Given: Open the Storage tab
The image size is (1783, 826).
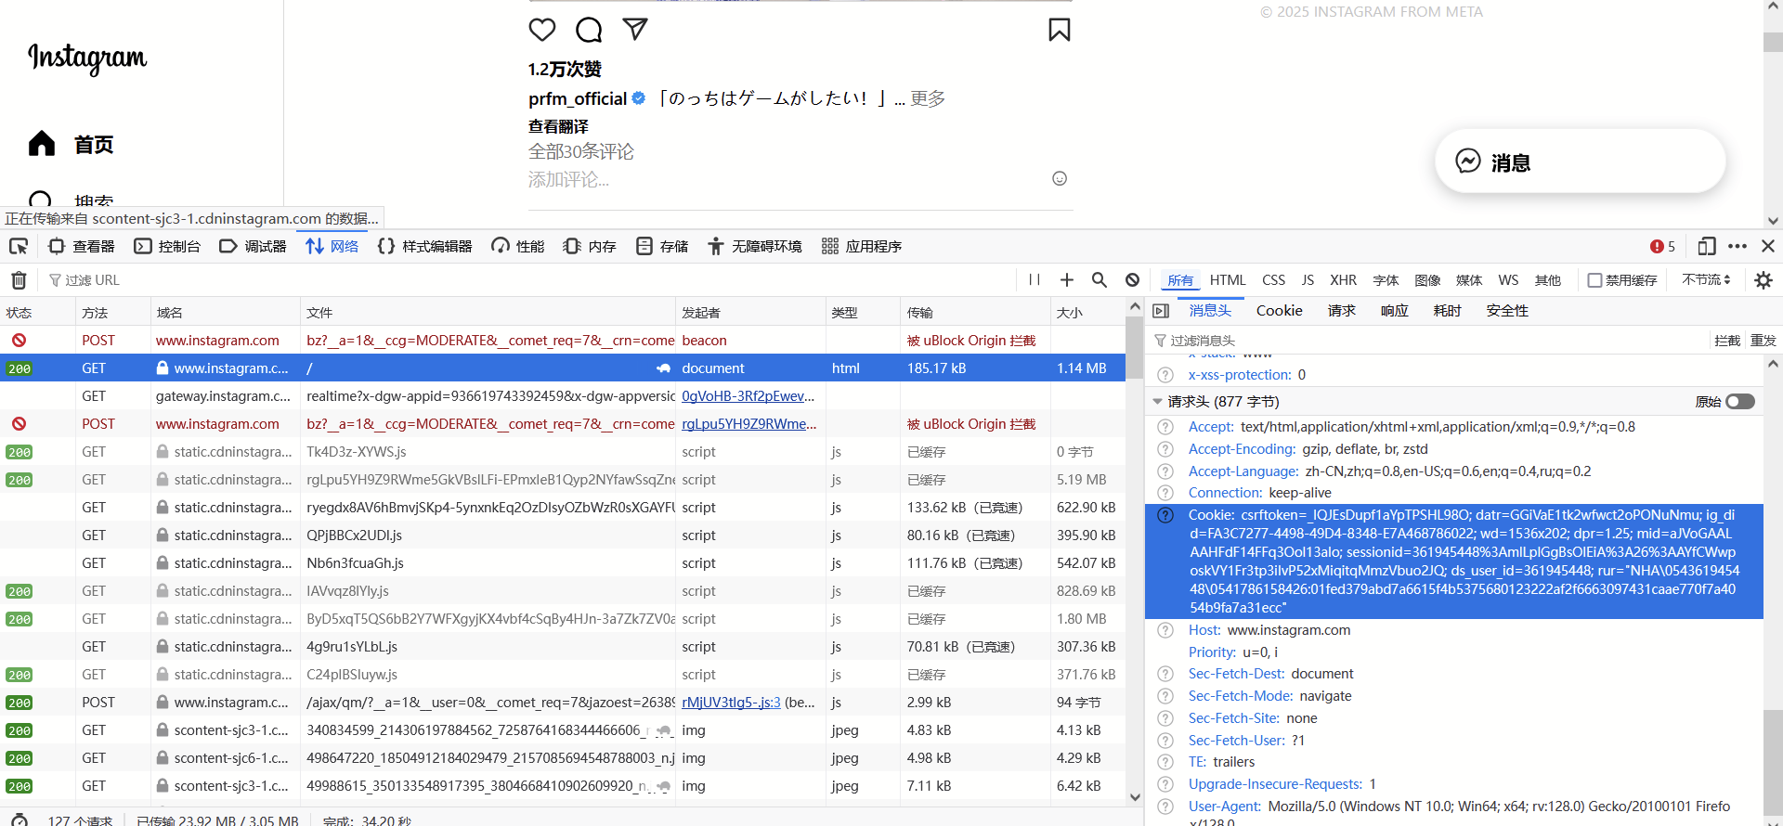Looking at the screenshot, I should click(x=662, y=246).
